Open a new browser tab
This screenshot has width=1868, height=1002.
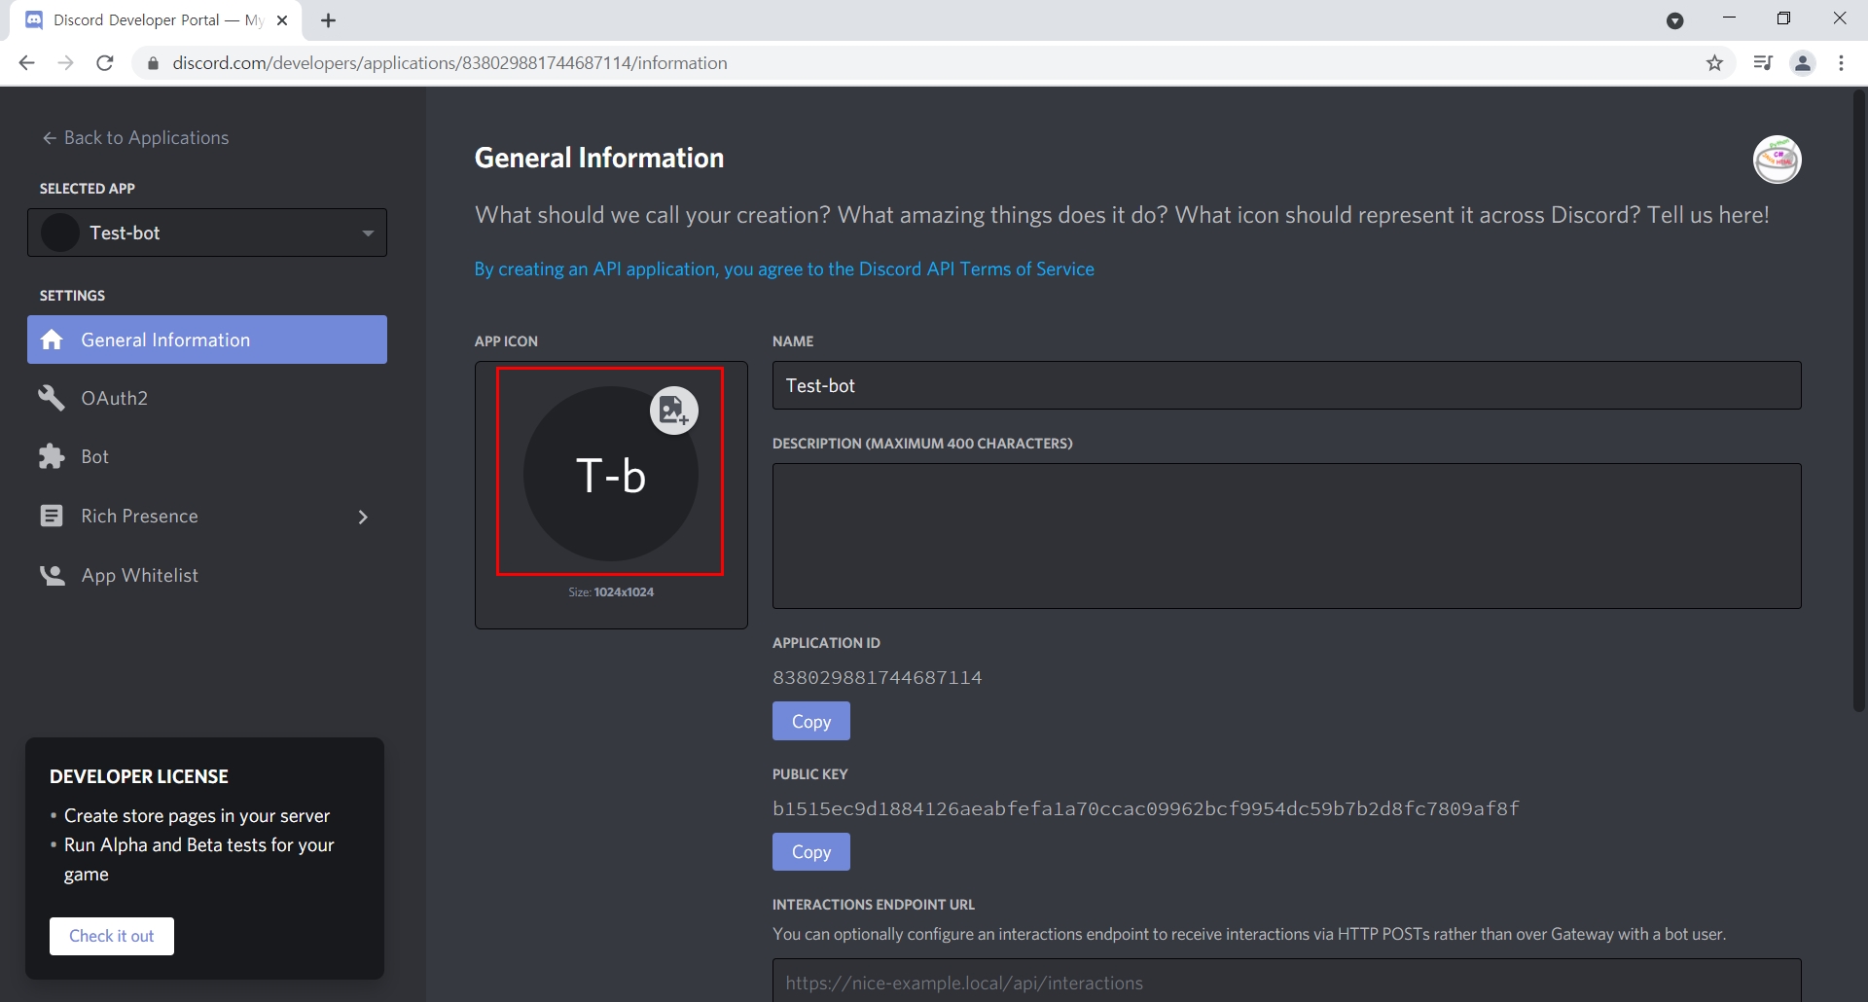pyautogui.click(x=329, y=20)
